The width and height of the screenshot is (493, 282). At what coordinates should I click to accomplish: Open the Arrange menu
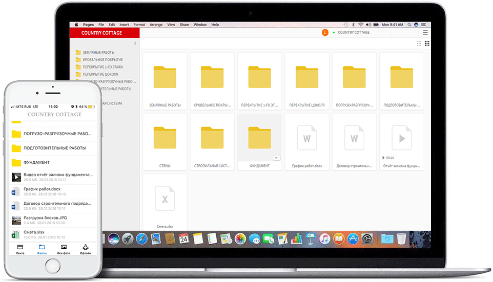(x=156, y=25)
